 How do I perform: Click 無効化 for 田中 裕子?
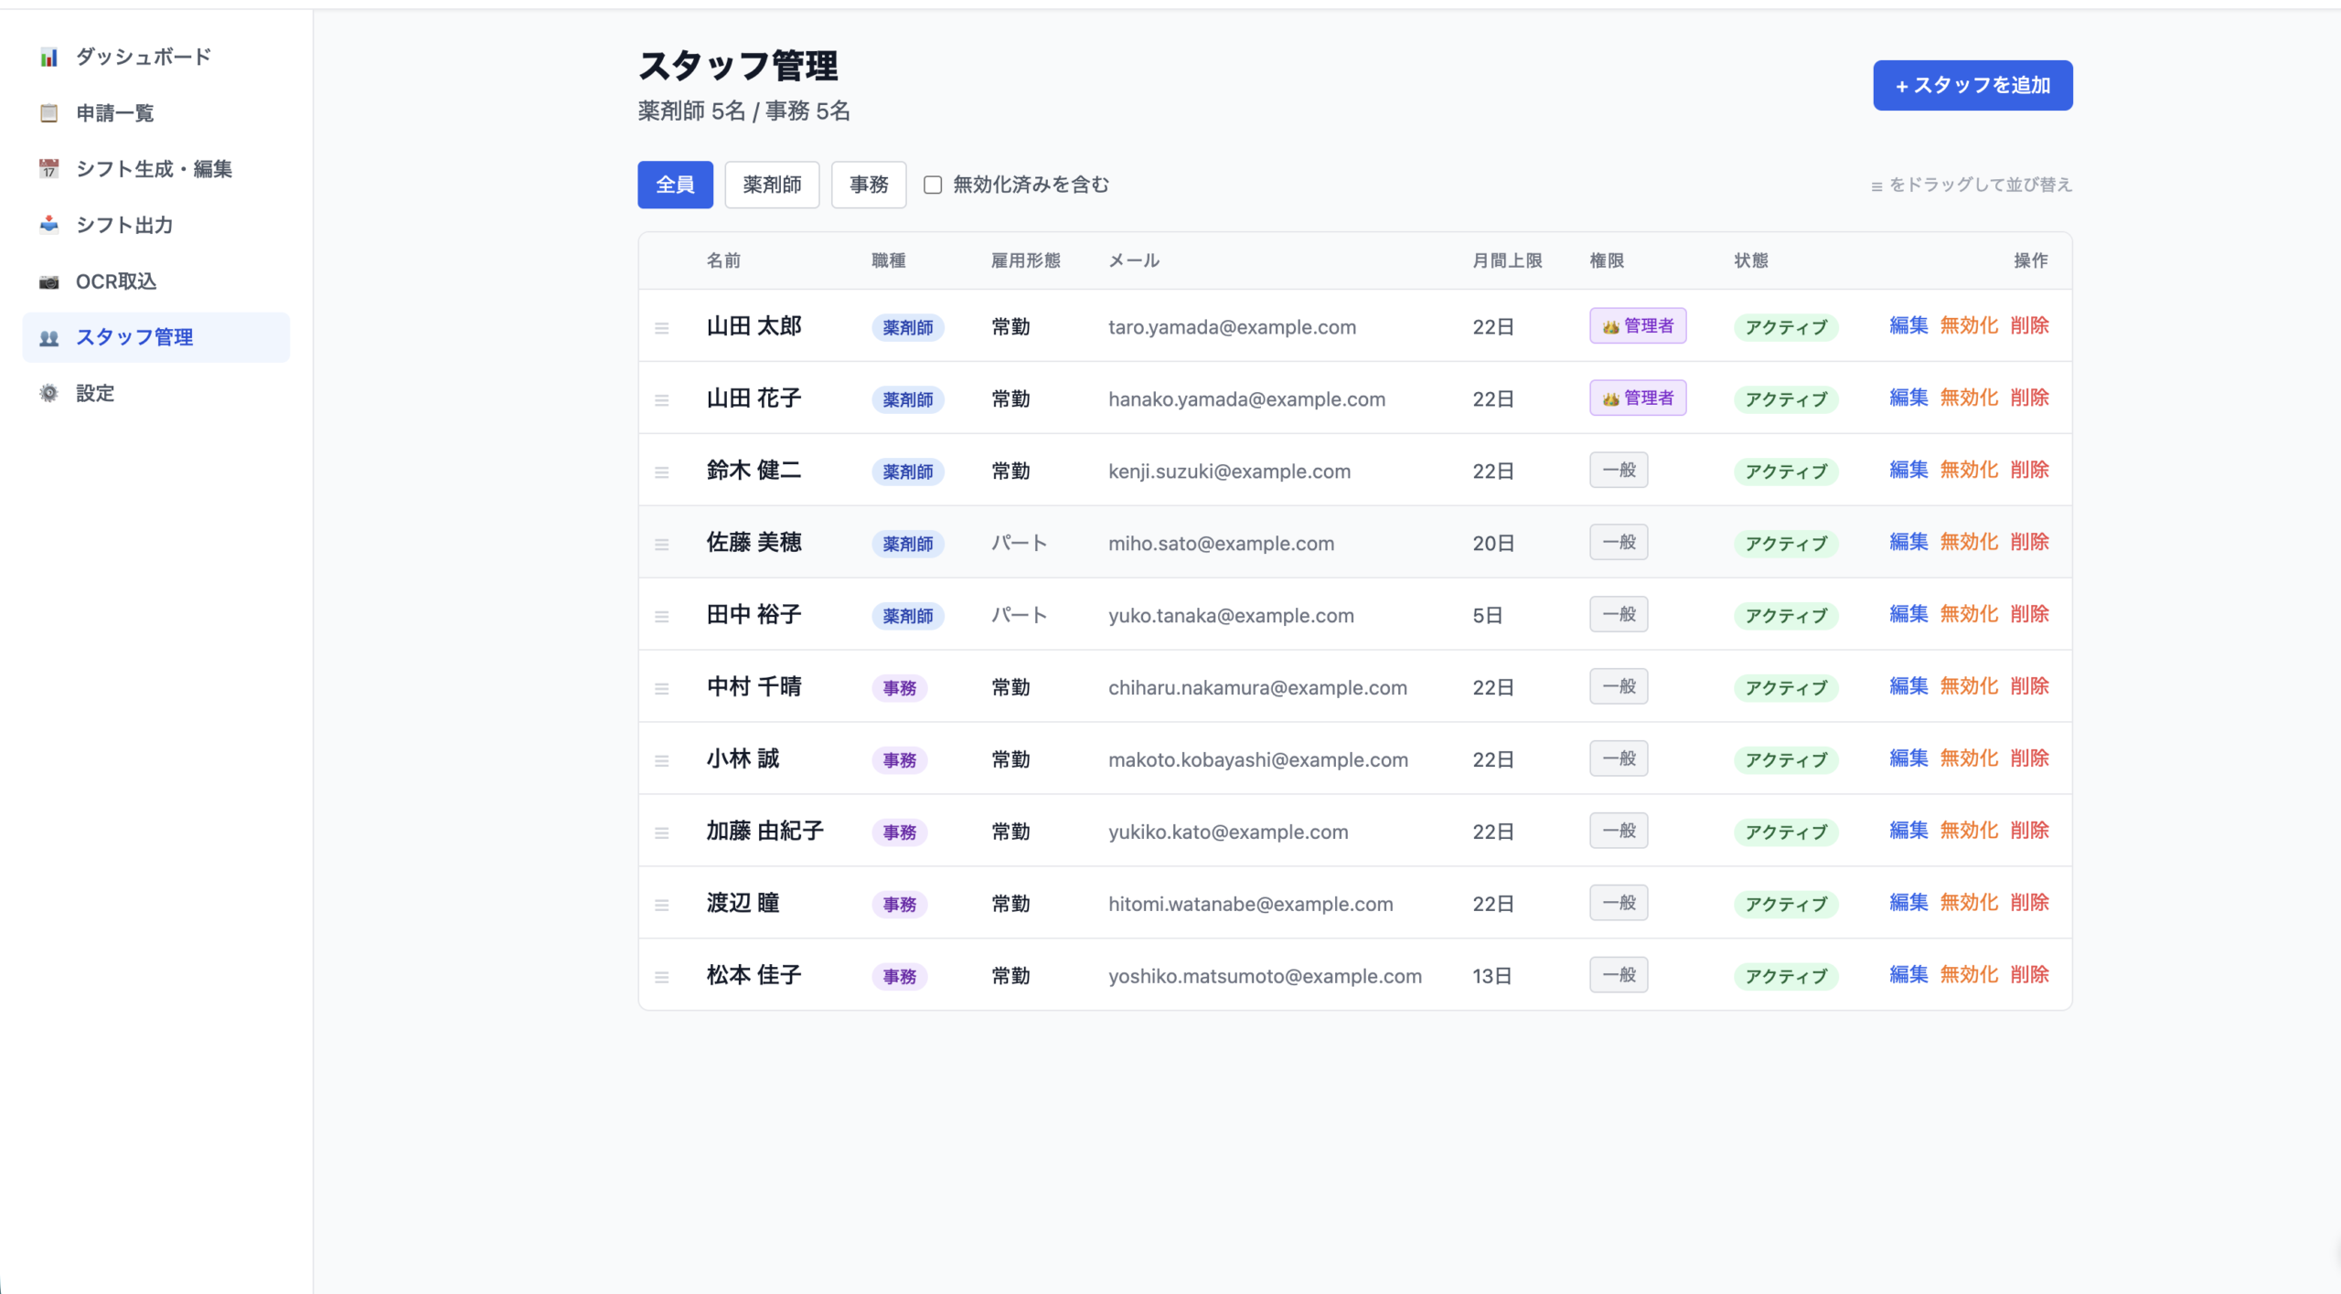tap(1969, 614)
